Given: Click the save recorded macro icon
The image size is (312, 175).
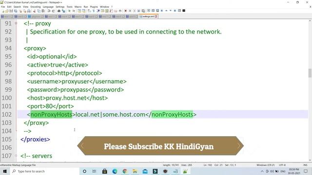Looking at the screenshot, I should [x=143, y=11].
